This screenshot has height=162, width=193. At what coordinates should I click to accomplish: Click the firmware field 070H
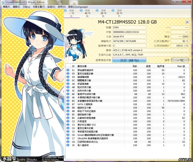129,27
